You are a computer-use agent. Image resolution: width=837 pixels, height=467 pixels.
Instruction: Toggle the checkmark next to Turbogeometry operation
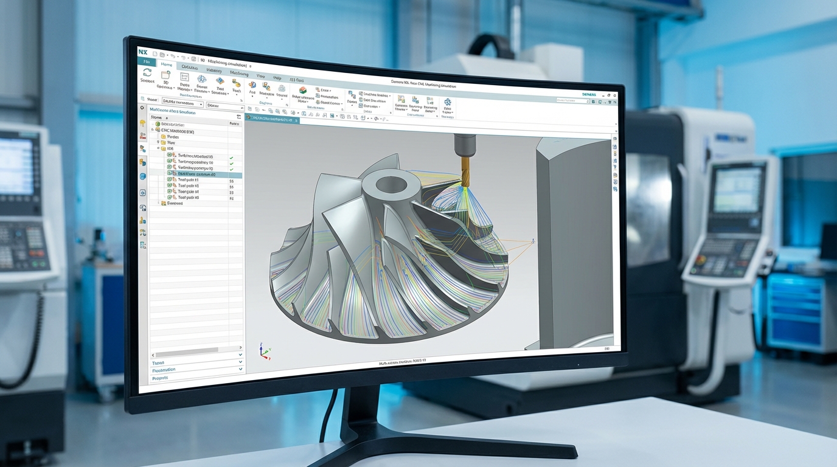(232, 163)
